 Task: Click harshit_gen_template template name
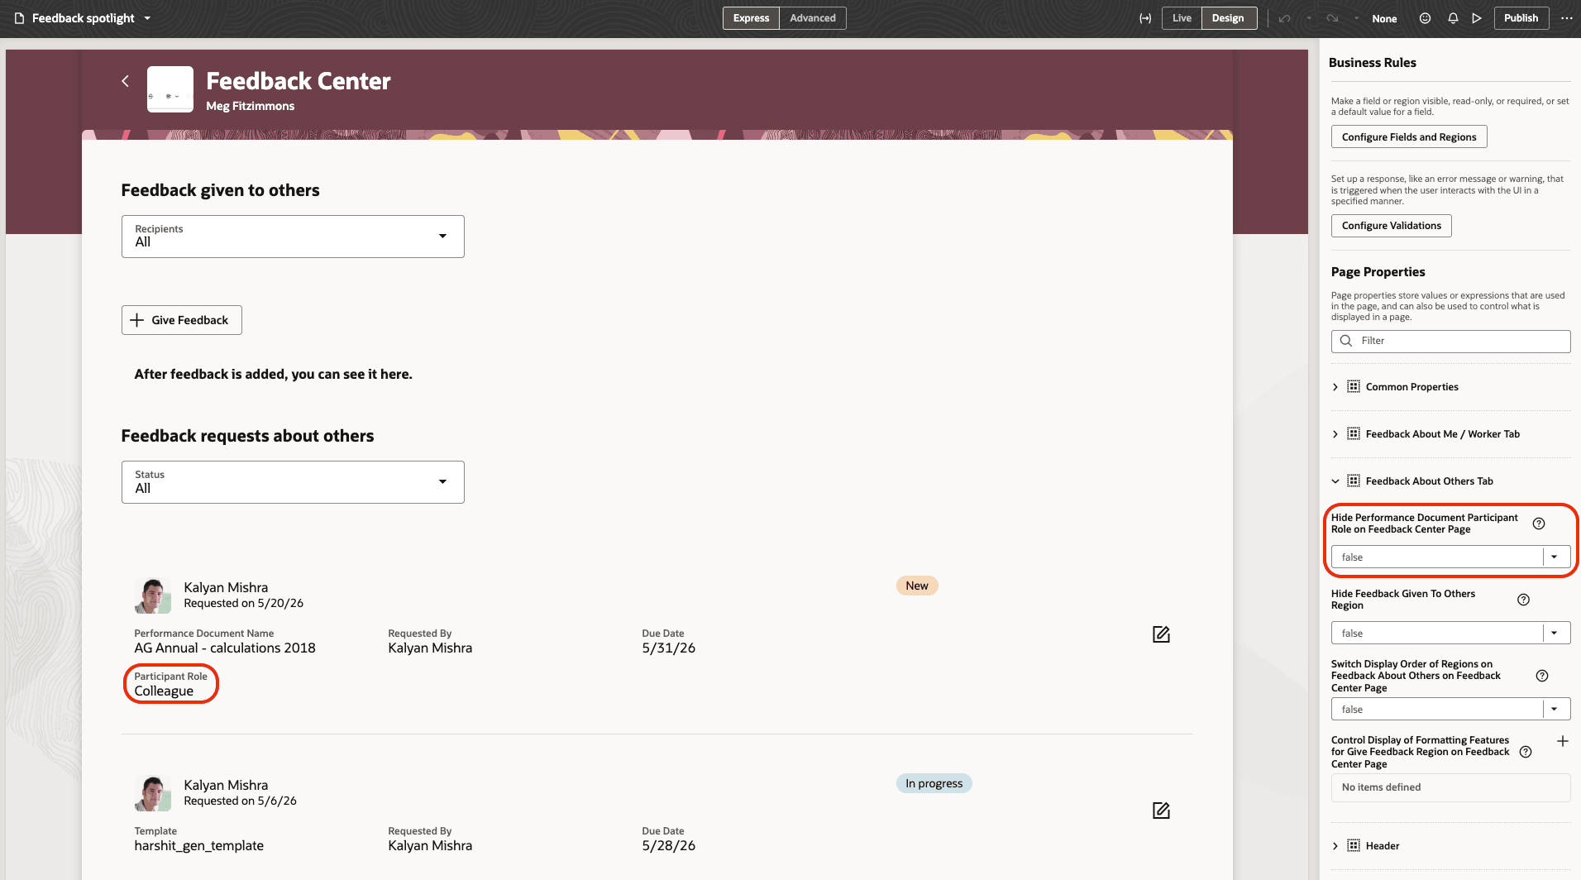click(x=199, y=846)
